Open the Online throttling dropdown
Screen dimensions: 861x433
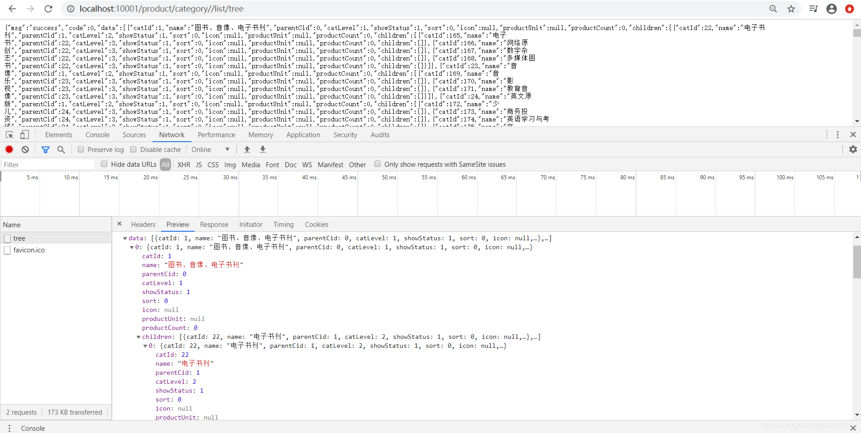(x=211, y=150)
